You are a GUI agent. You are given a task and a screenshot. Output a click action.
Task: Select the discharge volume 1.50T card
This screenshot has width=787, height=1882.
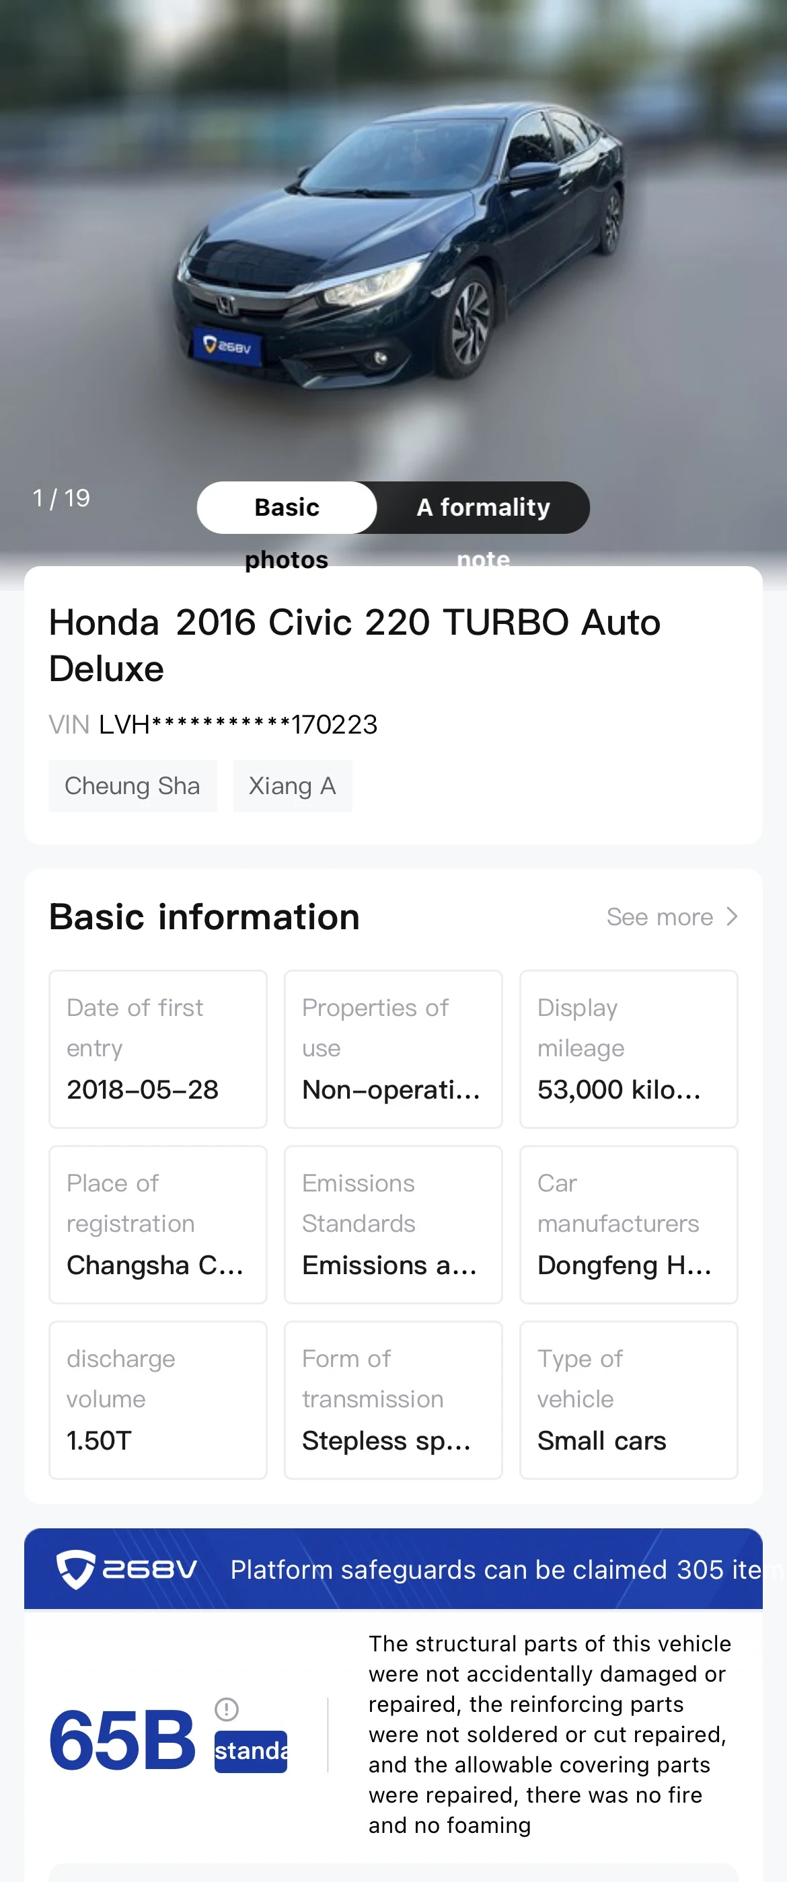[x=158, y=1400]
